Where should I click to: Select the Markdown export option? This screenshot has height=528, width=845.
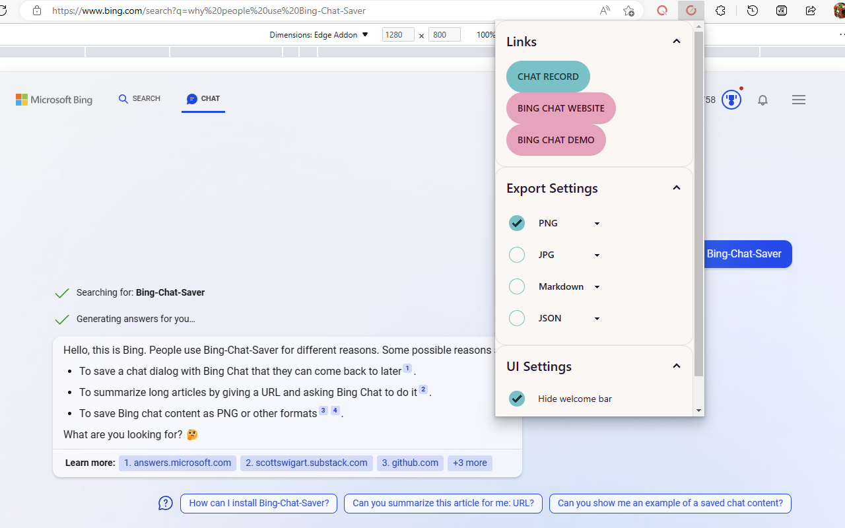(x=517, y=286)
